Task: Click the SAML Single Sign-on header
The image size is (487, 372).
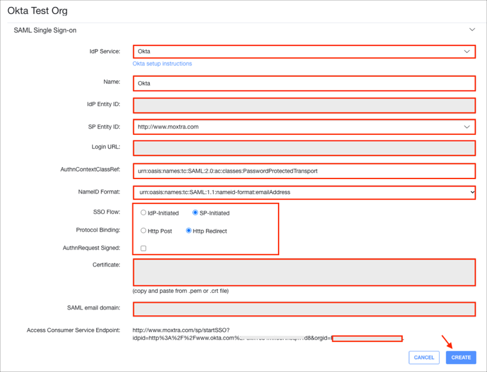Action: click(45, 30)
